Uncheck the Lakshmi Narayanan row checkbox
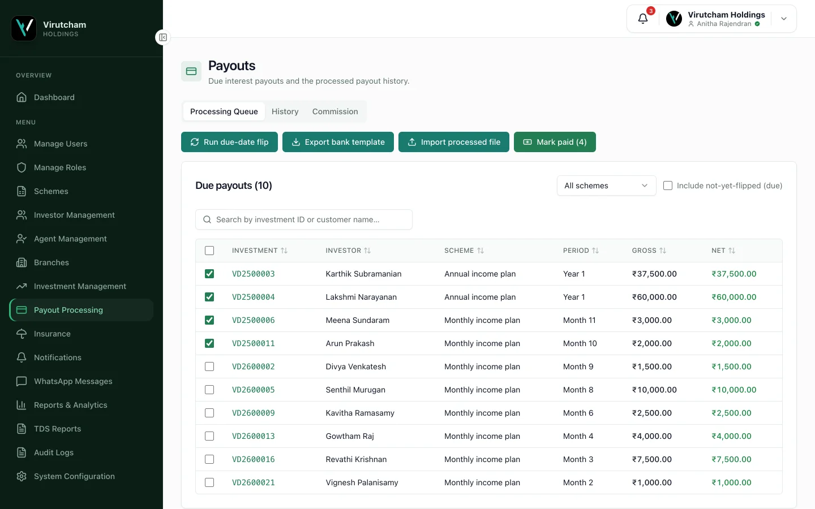 click(209, 297)
